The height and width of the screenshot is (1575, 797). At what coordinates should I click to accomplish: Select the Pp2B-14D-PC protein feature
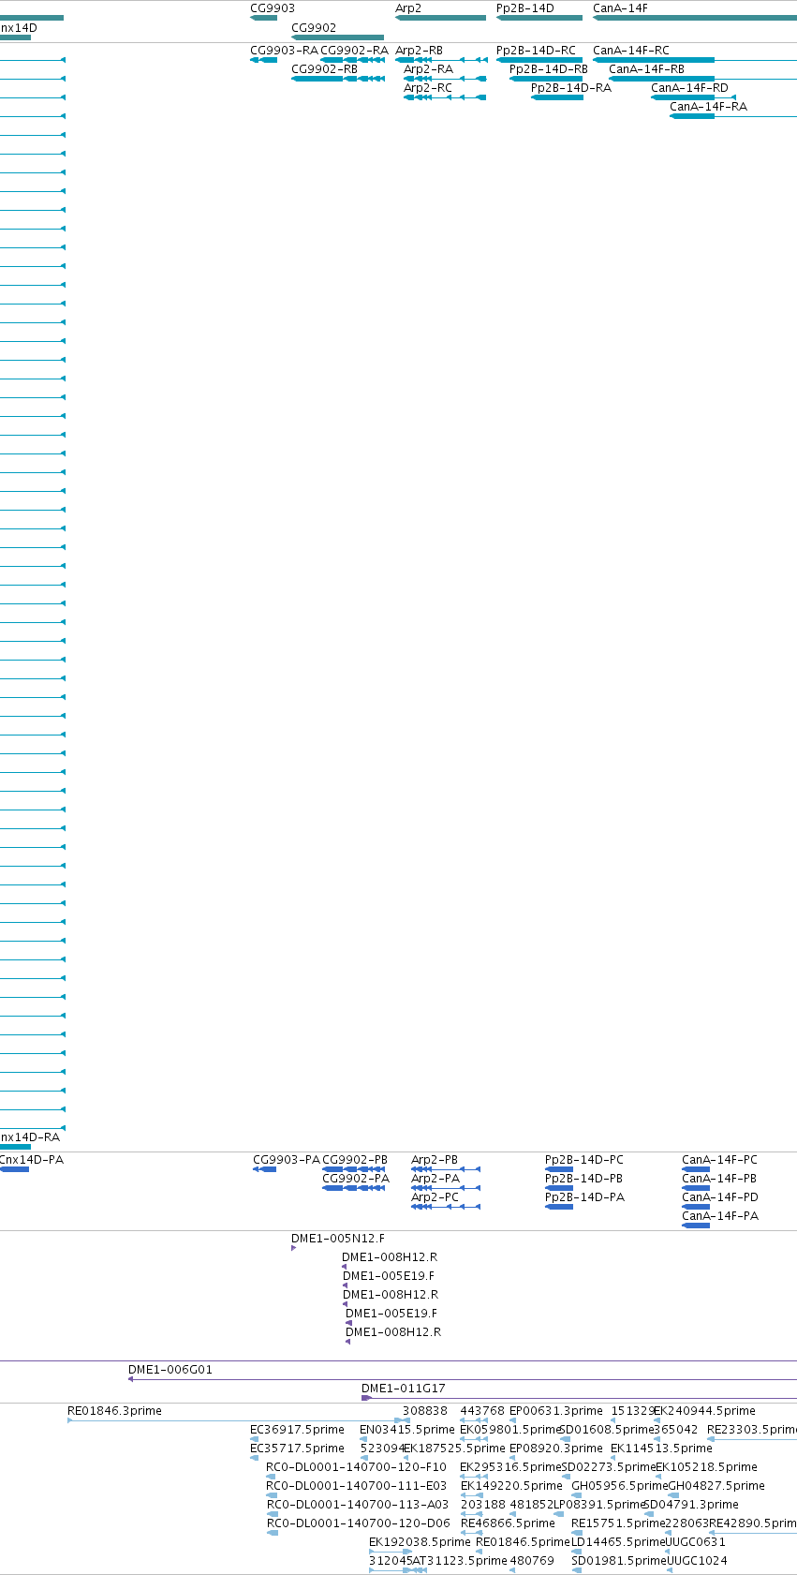pos(559,1169)
